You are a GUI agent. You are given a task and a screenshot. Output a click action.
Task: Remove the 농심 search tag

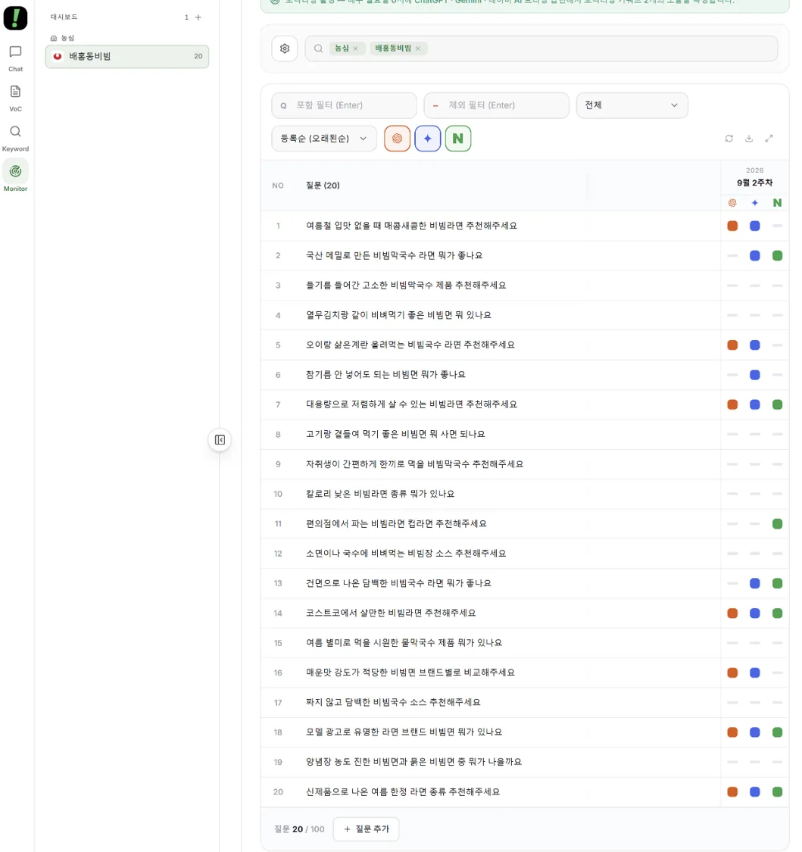pos(355,48)
